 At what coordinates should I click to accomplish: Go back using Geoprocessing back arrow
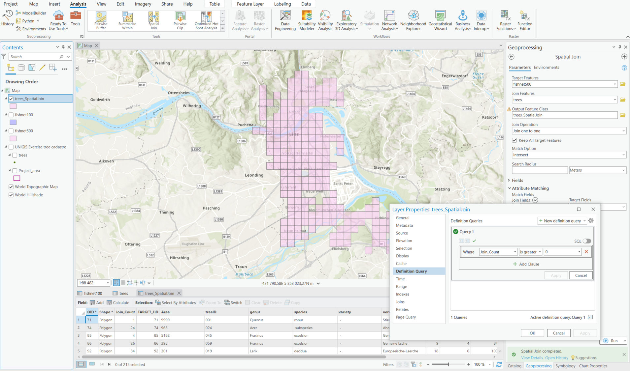(512, 57)
